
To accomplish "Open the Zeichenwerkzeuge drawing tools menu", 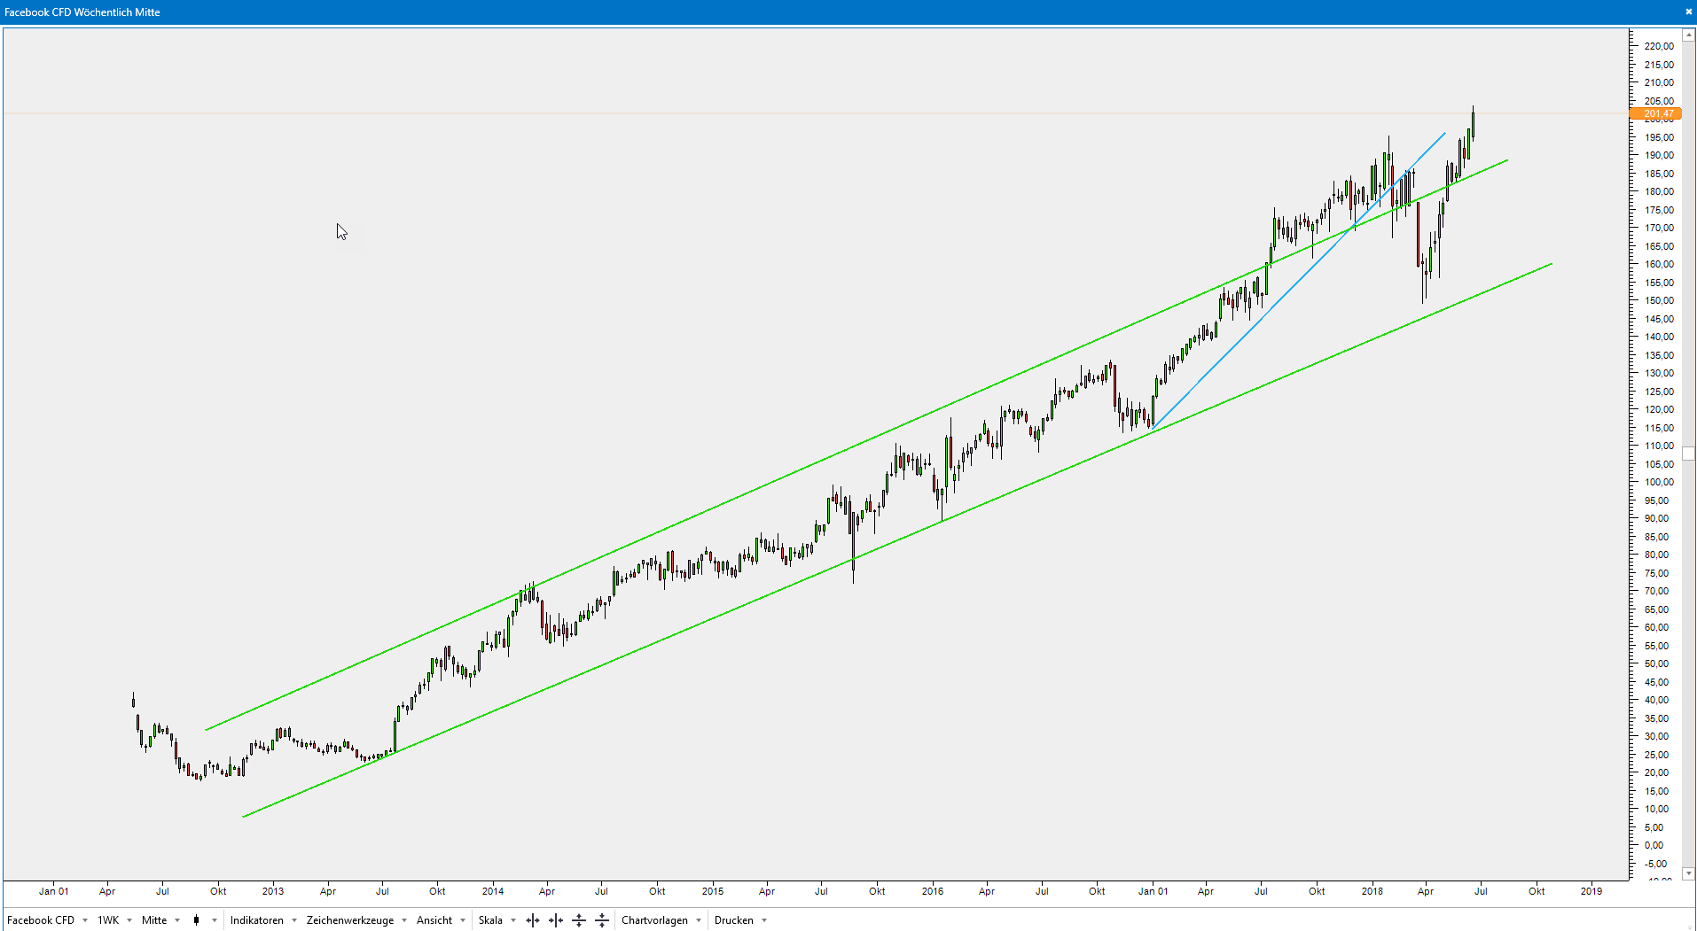I will tap(356, 920).
